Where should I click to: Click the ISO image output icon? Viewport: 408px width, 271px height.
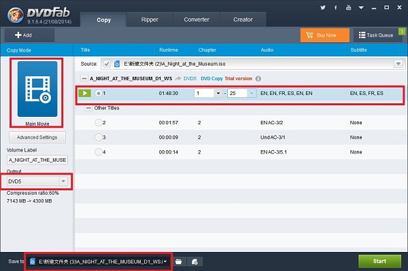(x=194, y=261)
